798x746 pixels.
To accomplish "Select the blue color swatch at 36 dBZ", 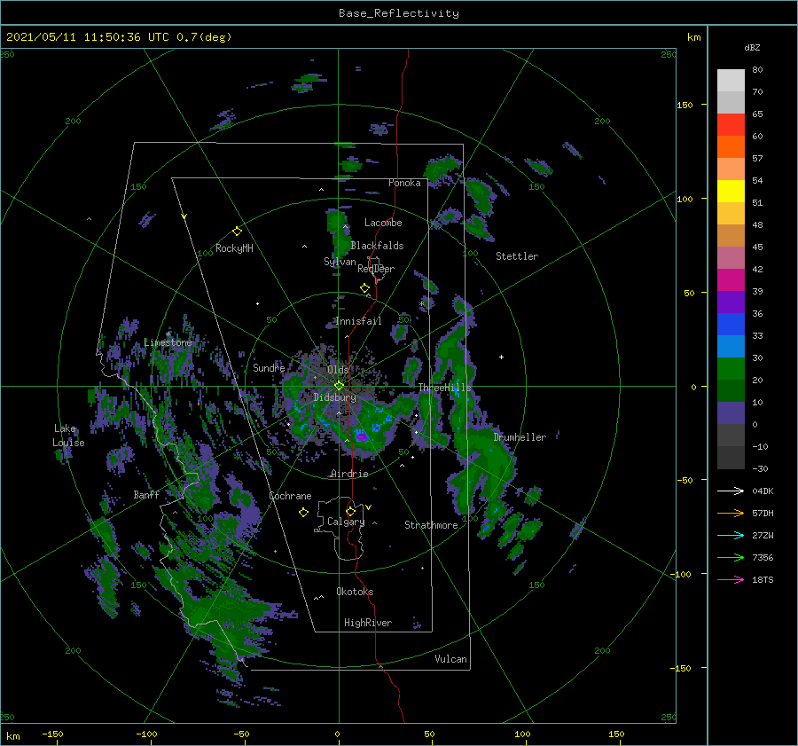I will 731,324.
